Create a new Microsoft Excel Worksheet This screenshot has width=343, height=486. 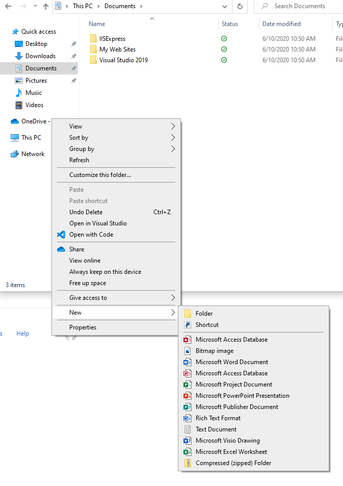coord(254,452)
